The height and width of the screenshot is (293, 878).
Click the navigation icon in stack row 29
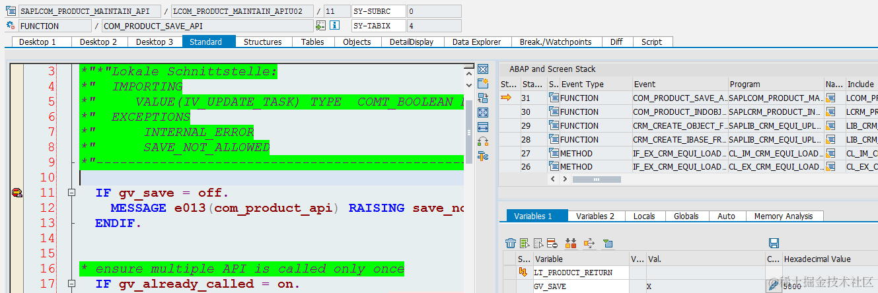(x=830, y=125)
